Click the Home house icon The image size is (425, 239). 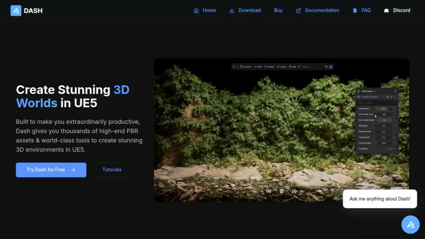click(196, 11)
